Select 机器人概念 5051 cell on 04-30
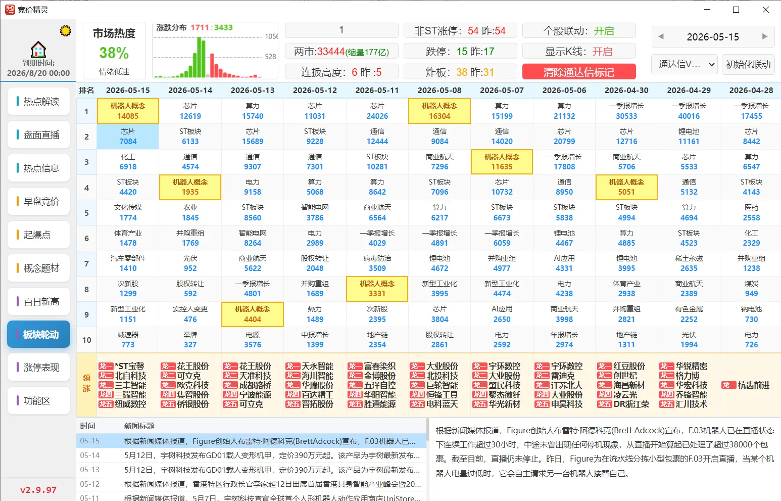This screenshot has height=501, width=781. [626, 187]
